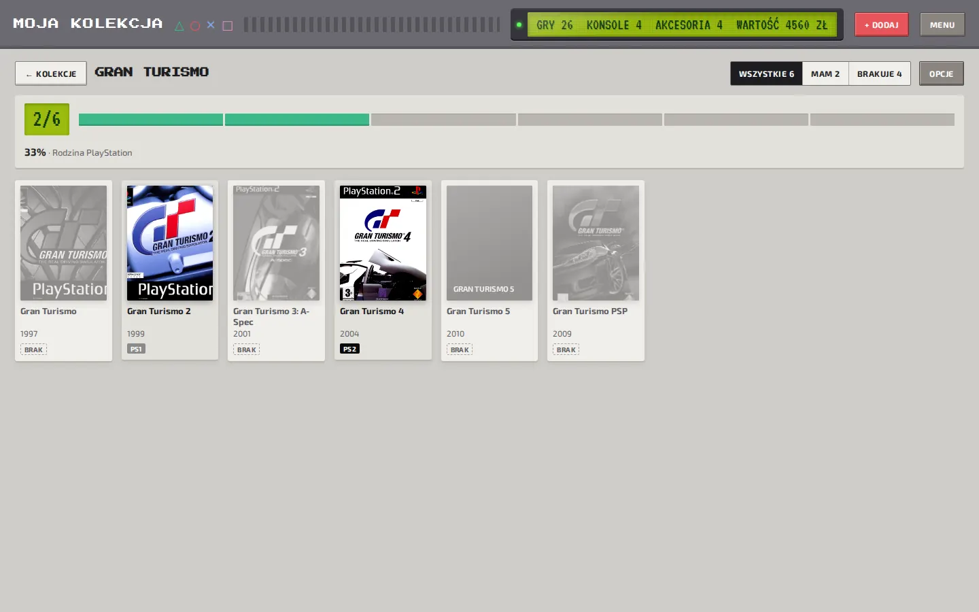Click the PS1 platform badge on Gran Turismo 2
This screenshot has height=612, width=979.
coord(136,349)
